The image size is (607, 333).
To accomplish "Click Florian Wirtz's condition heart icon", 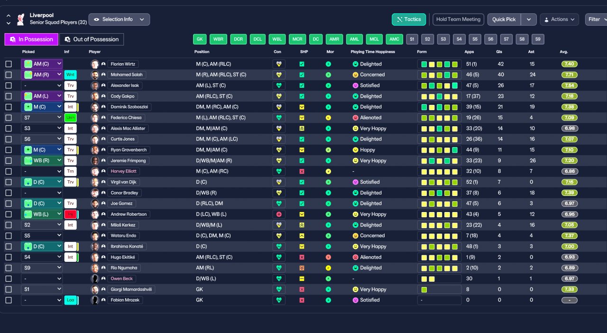I will (x=279, y=64).
